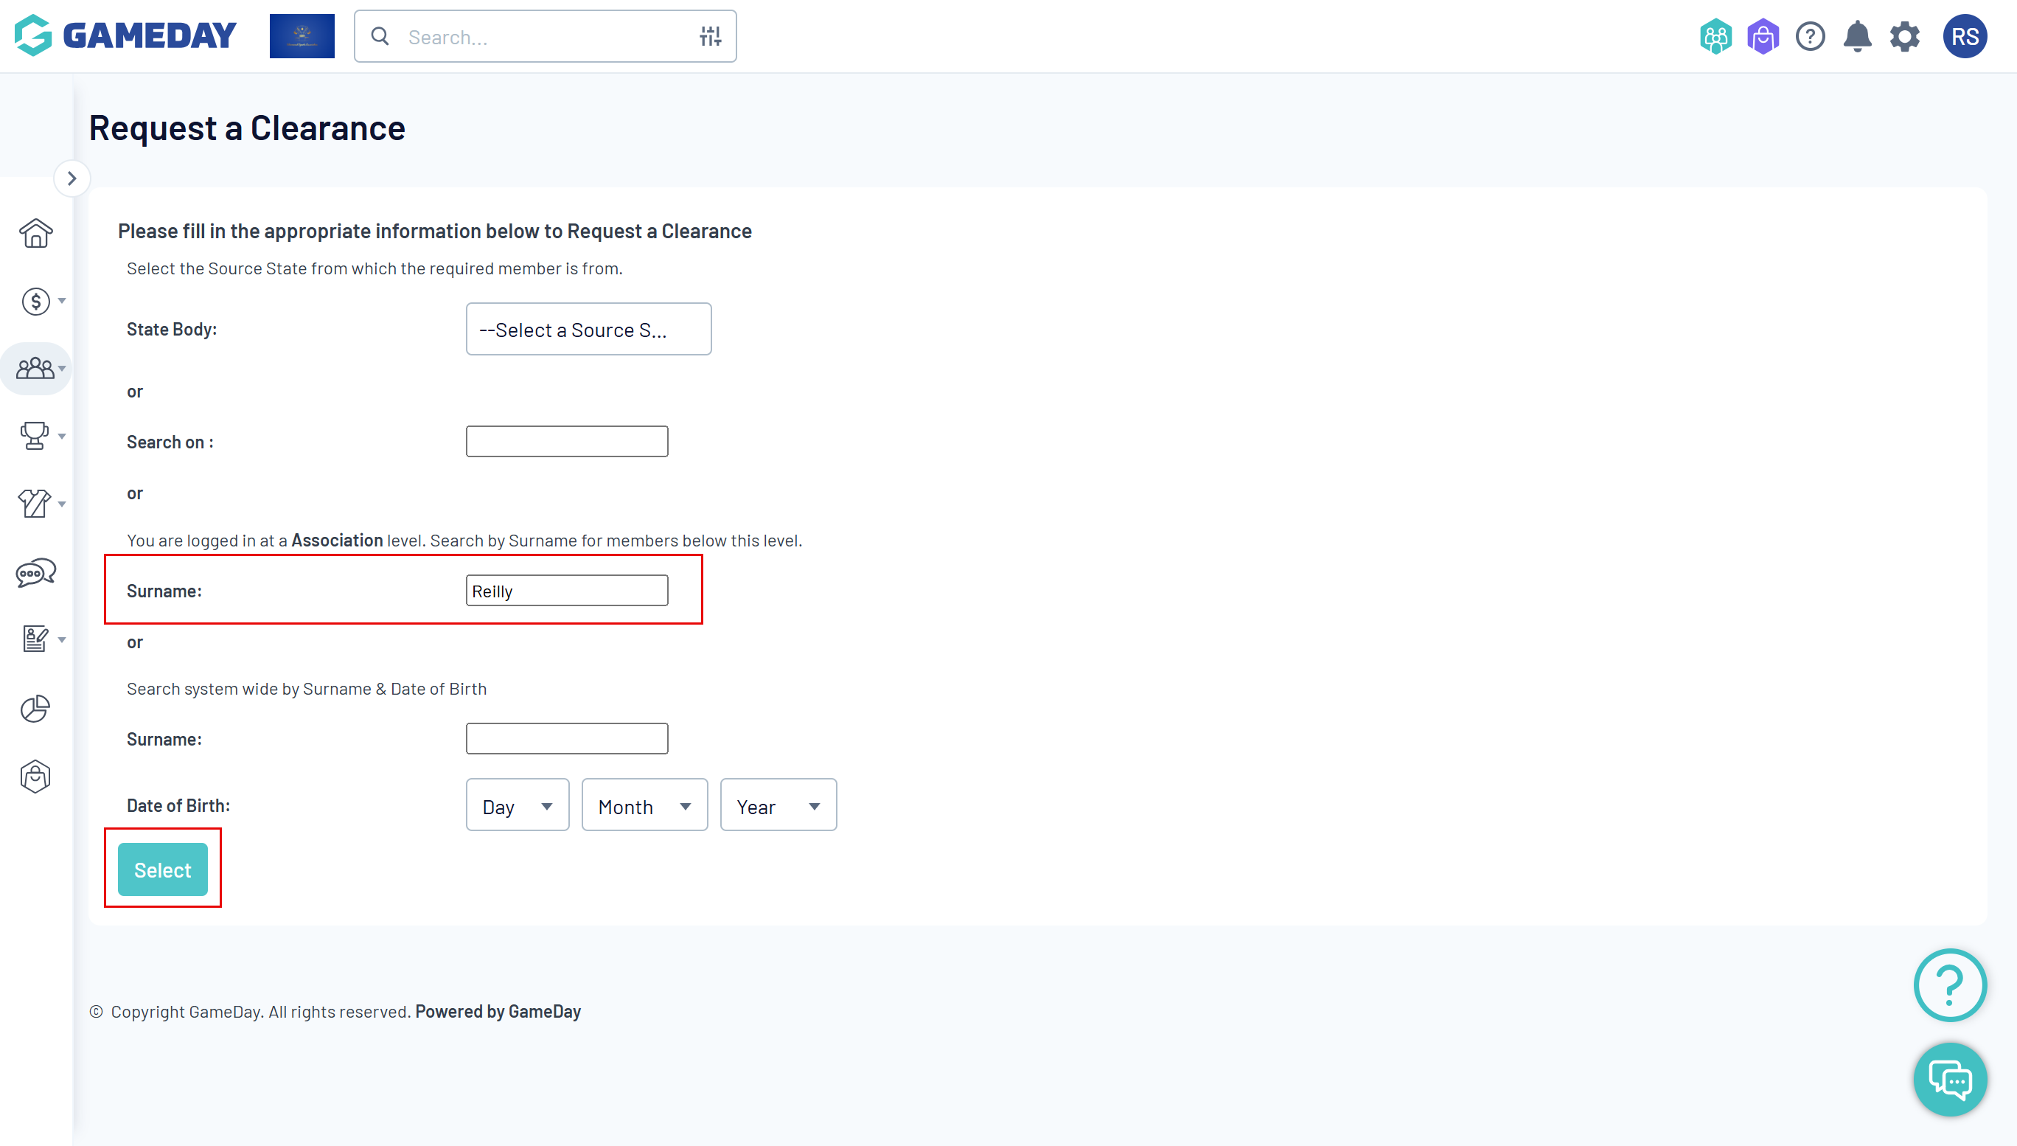This screenshot has height=1146, width=2017.
Task: Open the jersey teams sidebar icon
Action: [x=35, y=503]
